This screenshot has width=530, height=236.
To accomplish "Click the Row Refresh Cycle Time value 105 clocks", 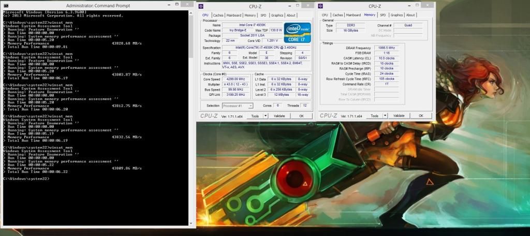I will click(386, 79).
